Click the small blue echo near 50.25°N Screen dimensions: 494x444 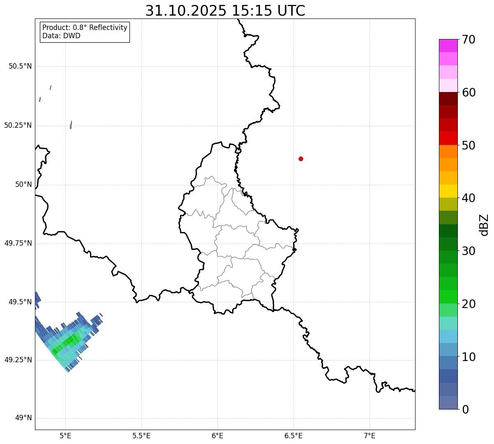point(71,125)
